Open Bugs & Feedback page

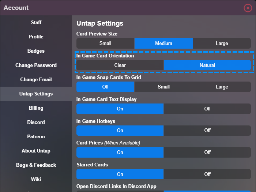[36, 165]
